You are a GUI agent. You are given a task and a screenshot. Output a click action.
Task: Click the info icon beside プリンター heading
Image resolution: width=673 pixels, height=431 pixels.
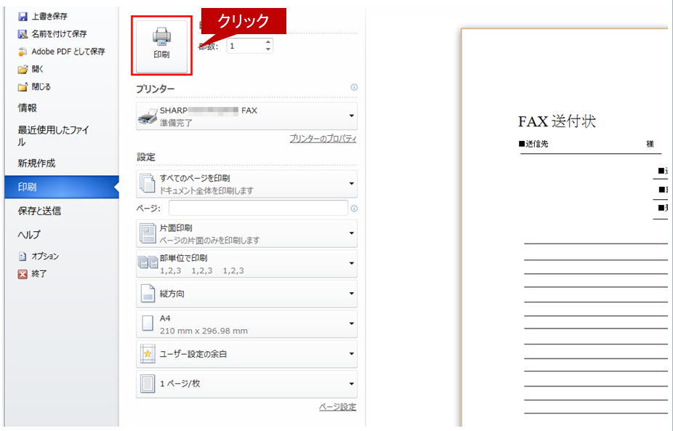[354, 87]
